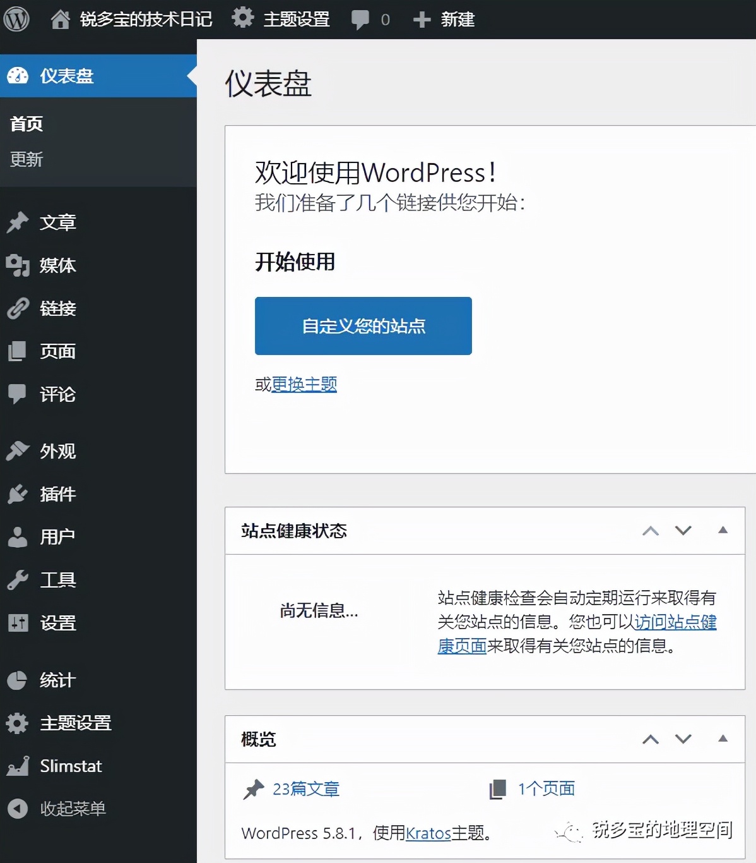Click the 收起菜单 collapse arrow icon
The image size is (756, 863).
(18, 809)
